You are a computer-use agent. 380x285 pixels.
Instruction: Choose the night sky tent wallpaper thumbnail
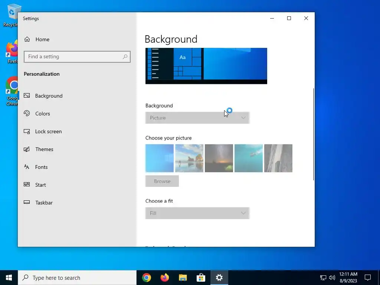coord(219,158)
